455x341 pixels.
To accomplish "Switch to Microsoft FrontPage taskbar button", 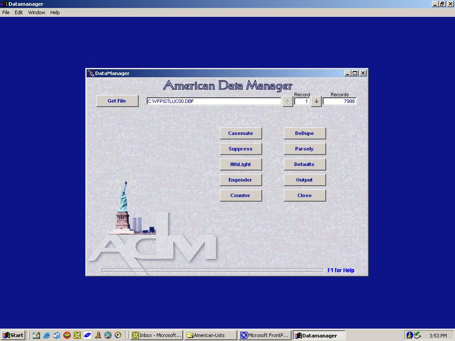I will (x=265, y=335).
